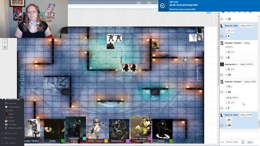Expand the Staff Chat channel arrow

tap(2, 138)
